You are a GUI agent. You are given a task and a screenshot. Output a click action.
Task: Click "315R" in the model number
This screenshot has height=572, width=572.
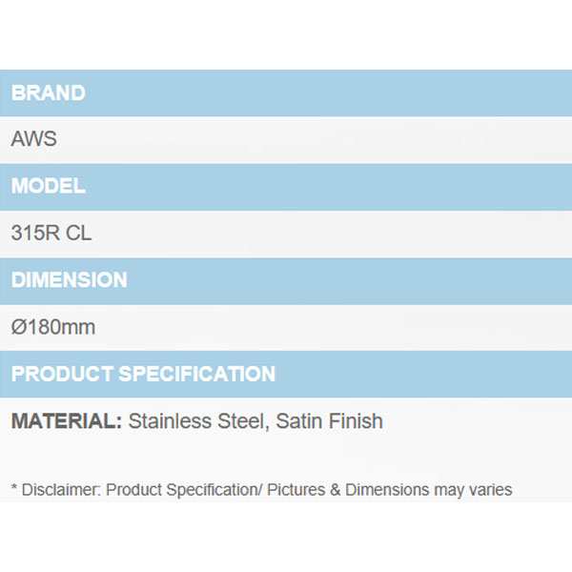(x=36, y=234)
